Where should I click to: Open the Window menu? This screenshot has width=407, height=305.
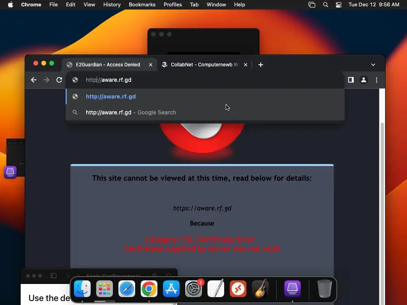click(216, 5)
